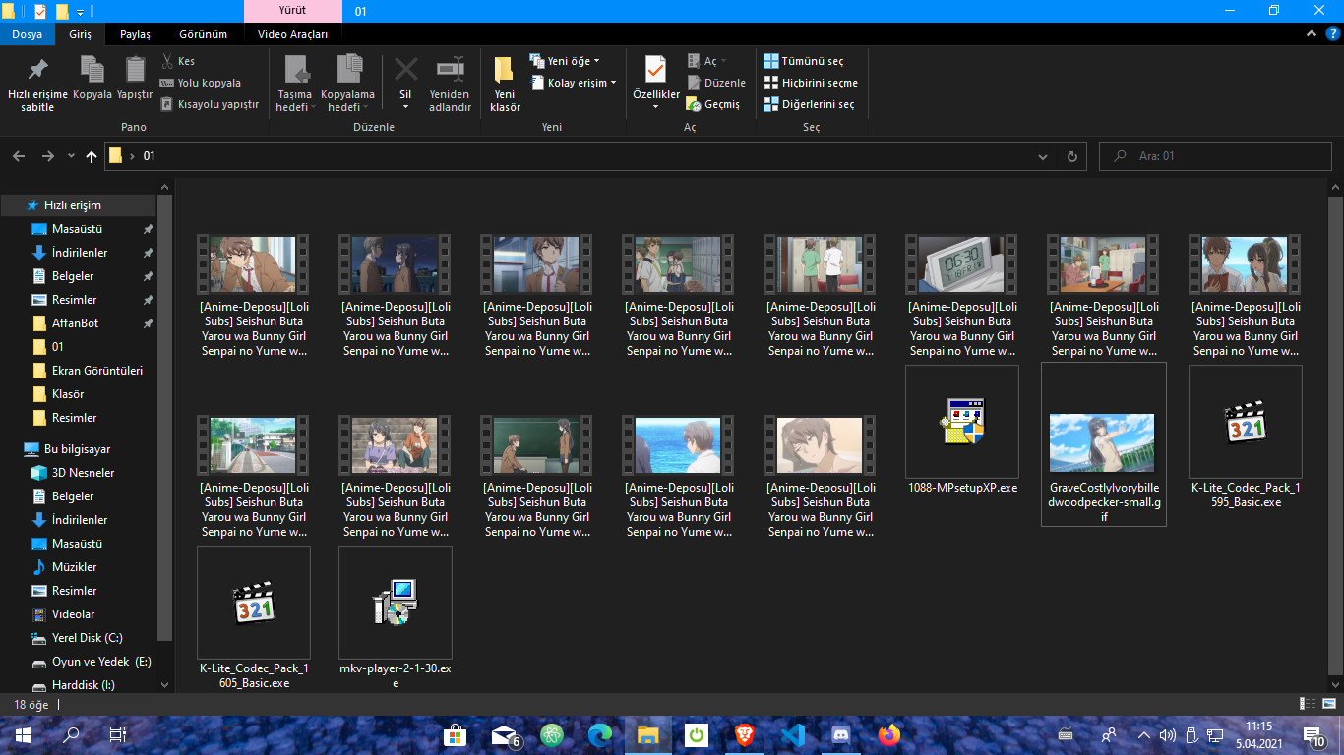The height and width of the screenshot is (755, 1344).
Task: Click the Sil (delete) icon
Action: [x=405, y=71]
